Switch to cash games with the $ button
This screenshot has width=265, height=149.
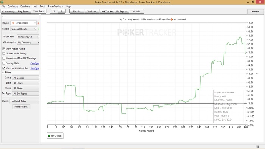coord(54,11)
